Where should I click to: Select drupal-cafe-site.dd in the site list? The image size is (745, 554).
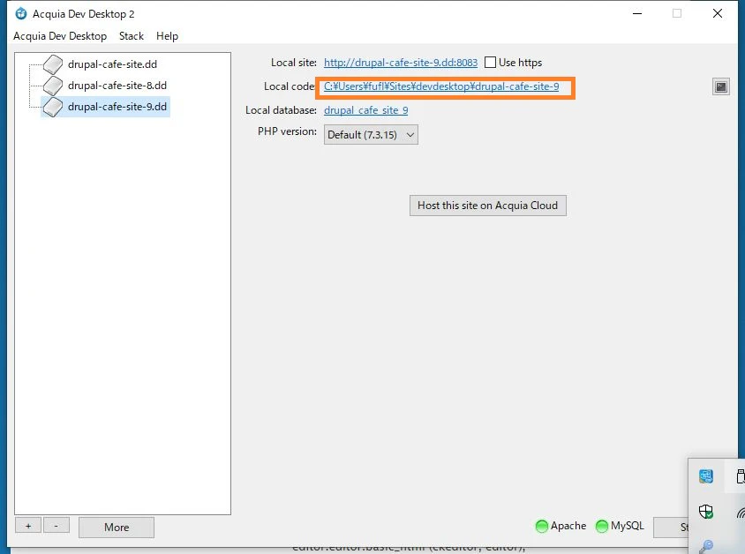pyautogui.click(x=113, y=64)
